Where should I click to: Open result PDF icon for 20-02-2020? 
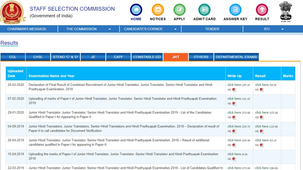click(x=262, y=90)
